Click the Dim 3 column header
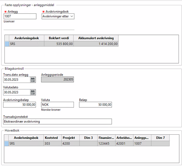182x167 pixels. [x=89, y=138]
